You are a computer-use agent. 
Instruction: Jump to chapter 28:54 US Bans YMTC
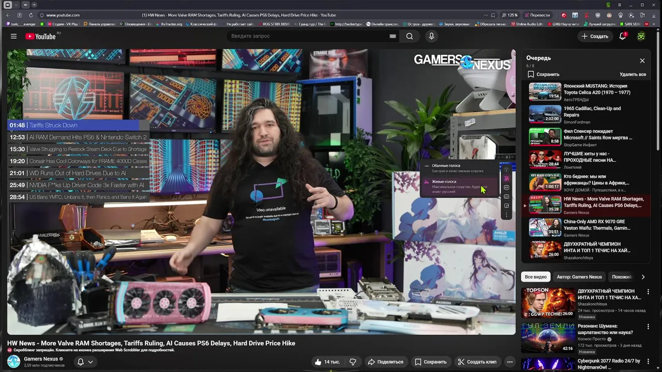tap(78, 197)
